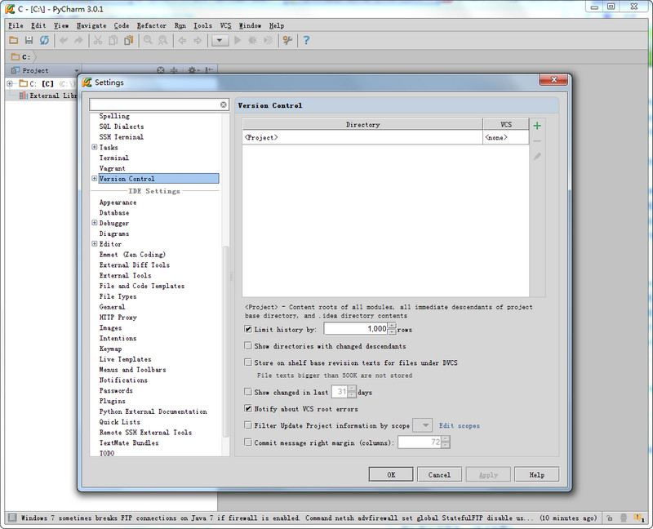653x529 pixels.
Task: Click the Replace magnifier icon
Action: (x=162, y=40)
